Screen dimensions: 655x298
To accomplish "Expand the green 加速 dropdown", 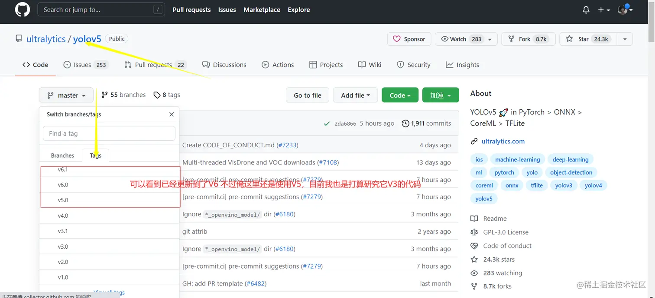I will tap(441, 95).
